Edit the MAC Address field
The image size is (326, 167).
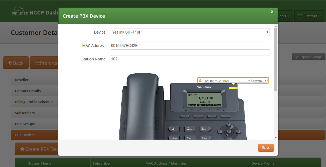coord(190,46)
